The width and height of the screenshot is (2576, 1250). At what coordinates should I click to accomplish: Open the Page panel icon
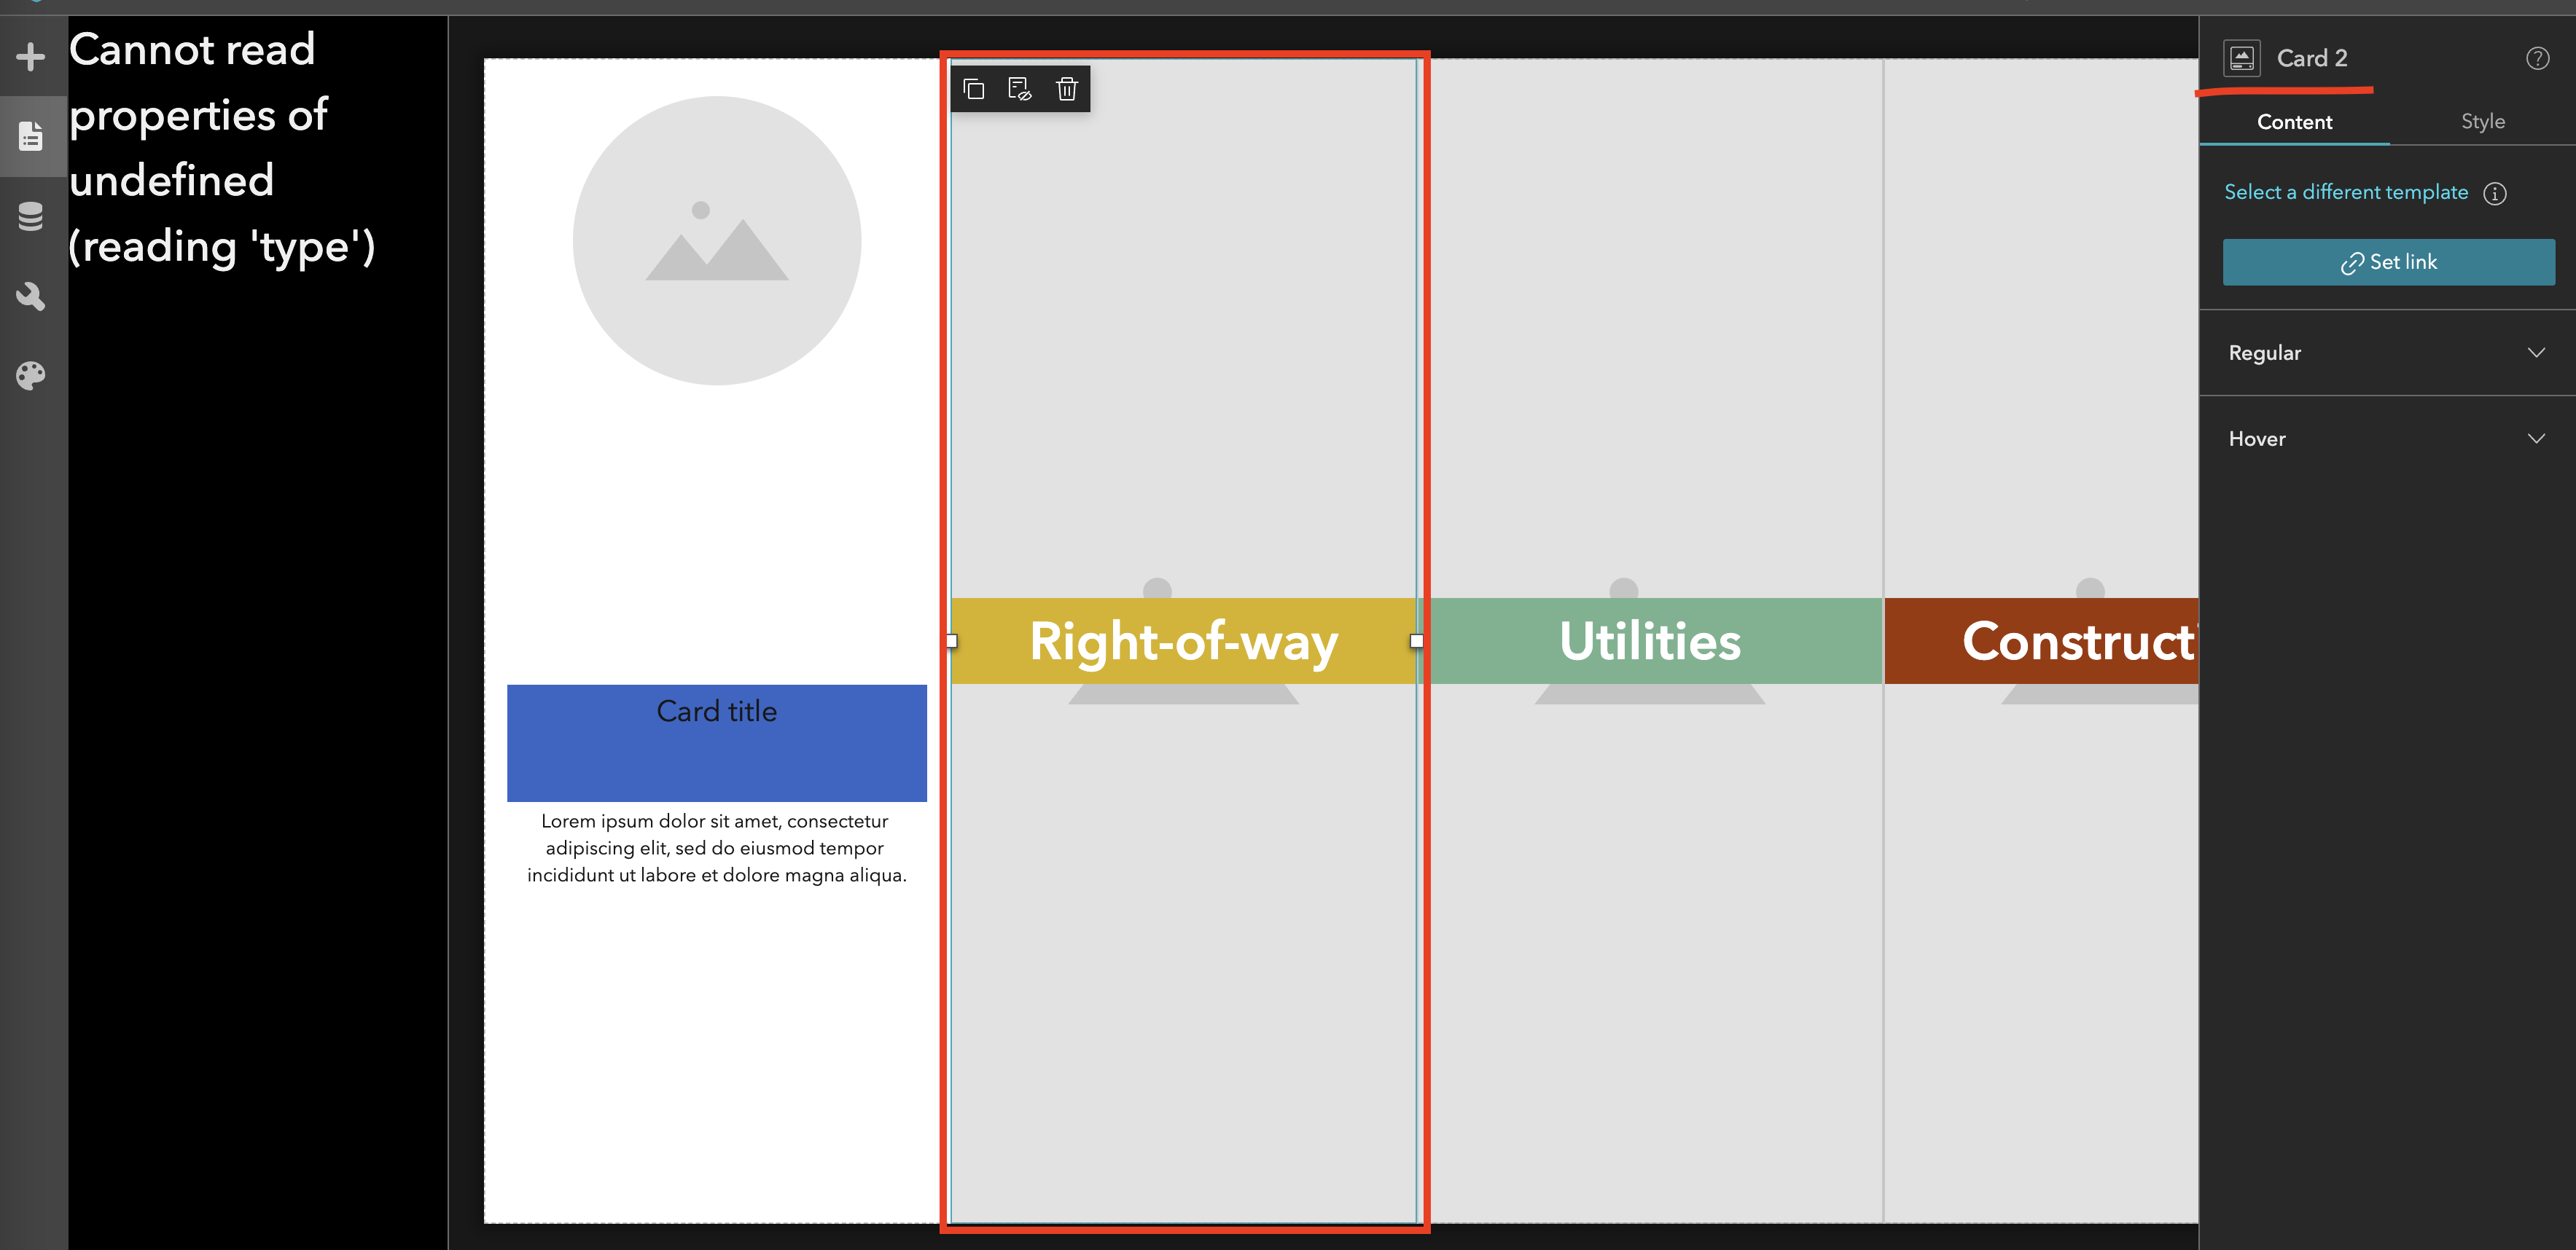tap(31, 136)
